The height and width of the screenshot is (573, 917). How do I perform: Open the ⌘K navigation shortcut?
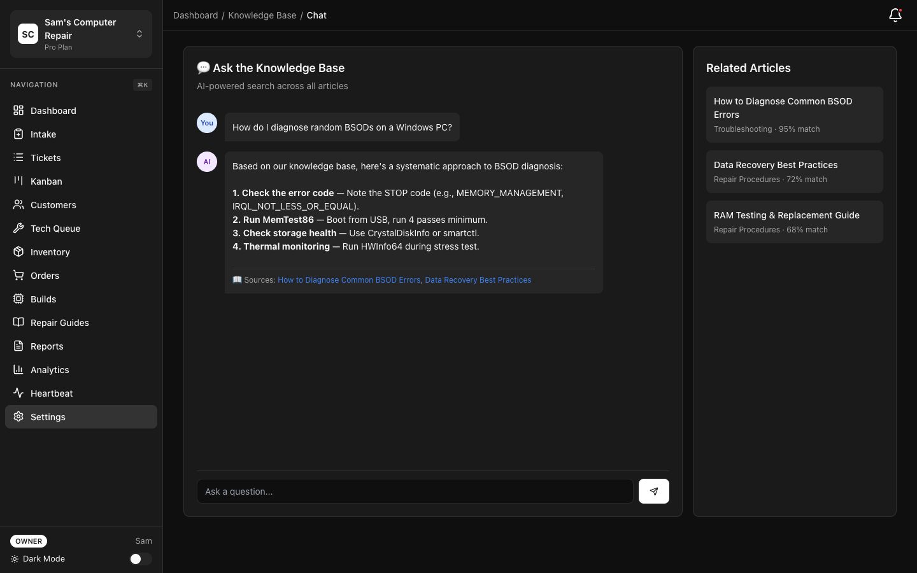142,85
